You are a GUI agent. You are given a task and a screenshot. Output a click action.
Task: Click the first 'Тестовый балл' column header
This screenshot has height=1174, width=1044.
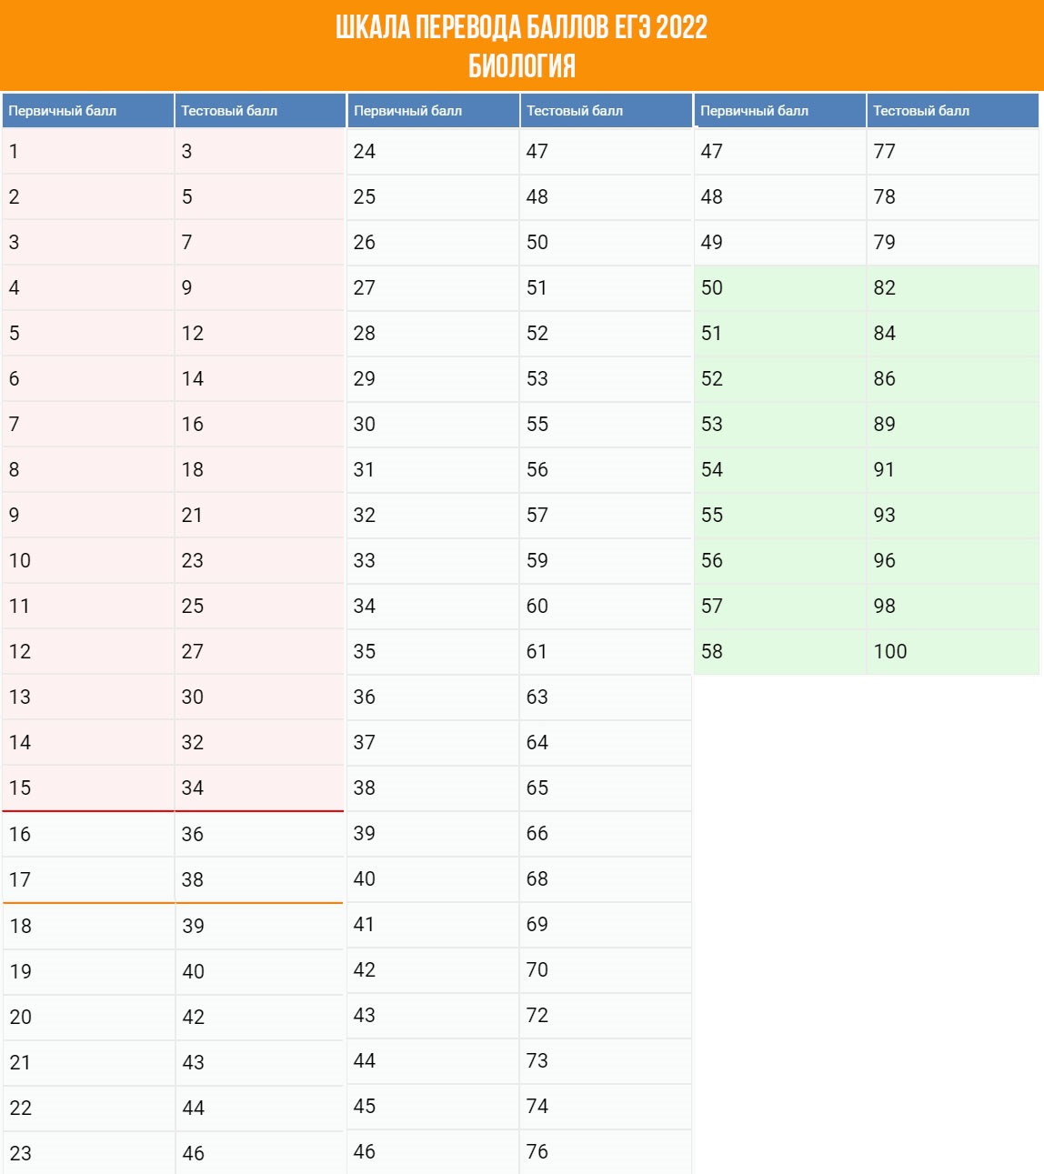point(260,111)
